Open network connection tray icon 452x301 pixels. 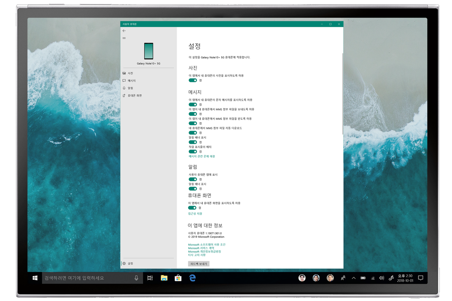tap(373, 278)
